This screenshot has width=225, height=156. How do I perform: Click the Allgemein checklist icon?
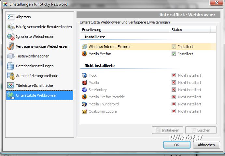tap(10, 17)
